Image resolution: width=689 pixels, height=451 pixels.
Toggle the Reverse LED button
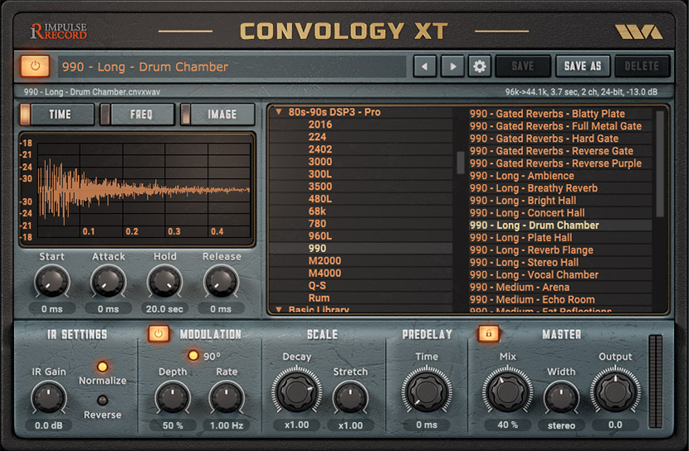point(102,400)
